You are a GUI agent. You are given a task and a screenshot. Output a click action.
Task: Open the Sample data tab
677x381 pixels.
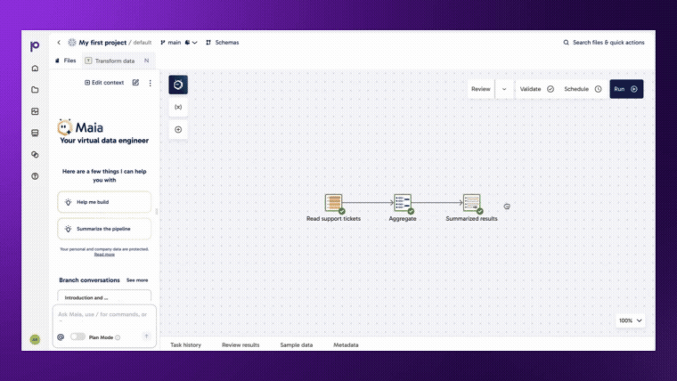tap(296, 345)
